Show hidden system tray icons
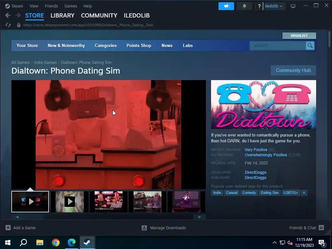The width and height of the screenshot is (332, 249). 274,243
